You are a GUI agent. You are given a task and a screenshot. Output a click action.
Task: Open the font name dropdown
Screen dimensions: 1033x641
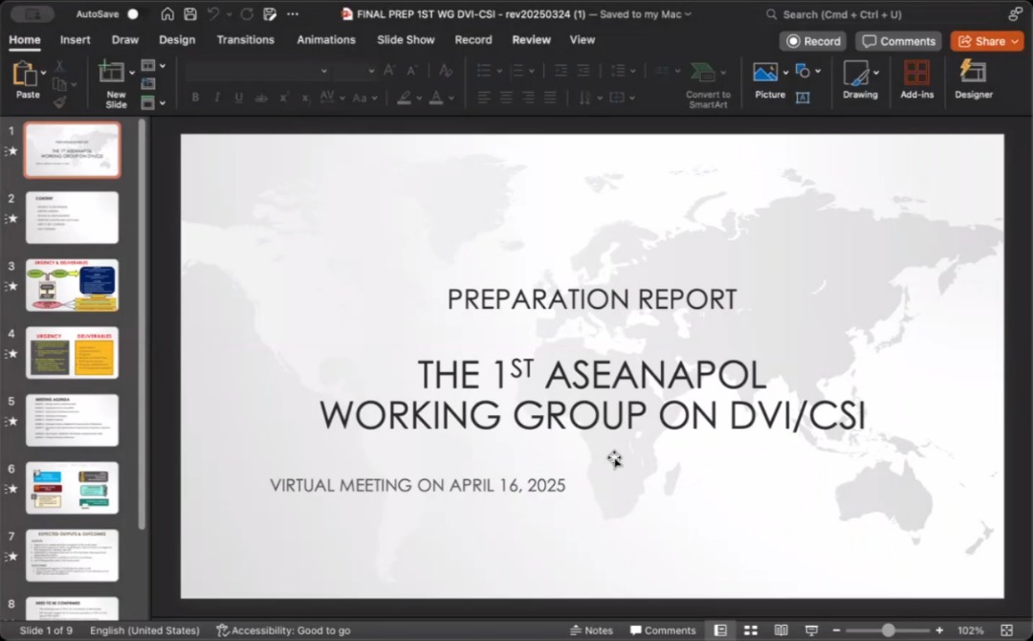point(323,71)
